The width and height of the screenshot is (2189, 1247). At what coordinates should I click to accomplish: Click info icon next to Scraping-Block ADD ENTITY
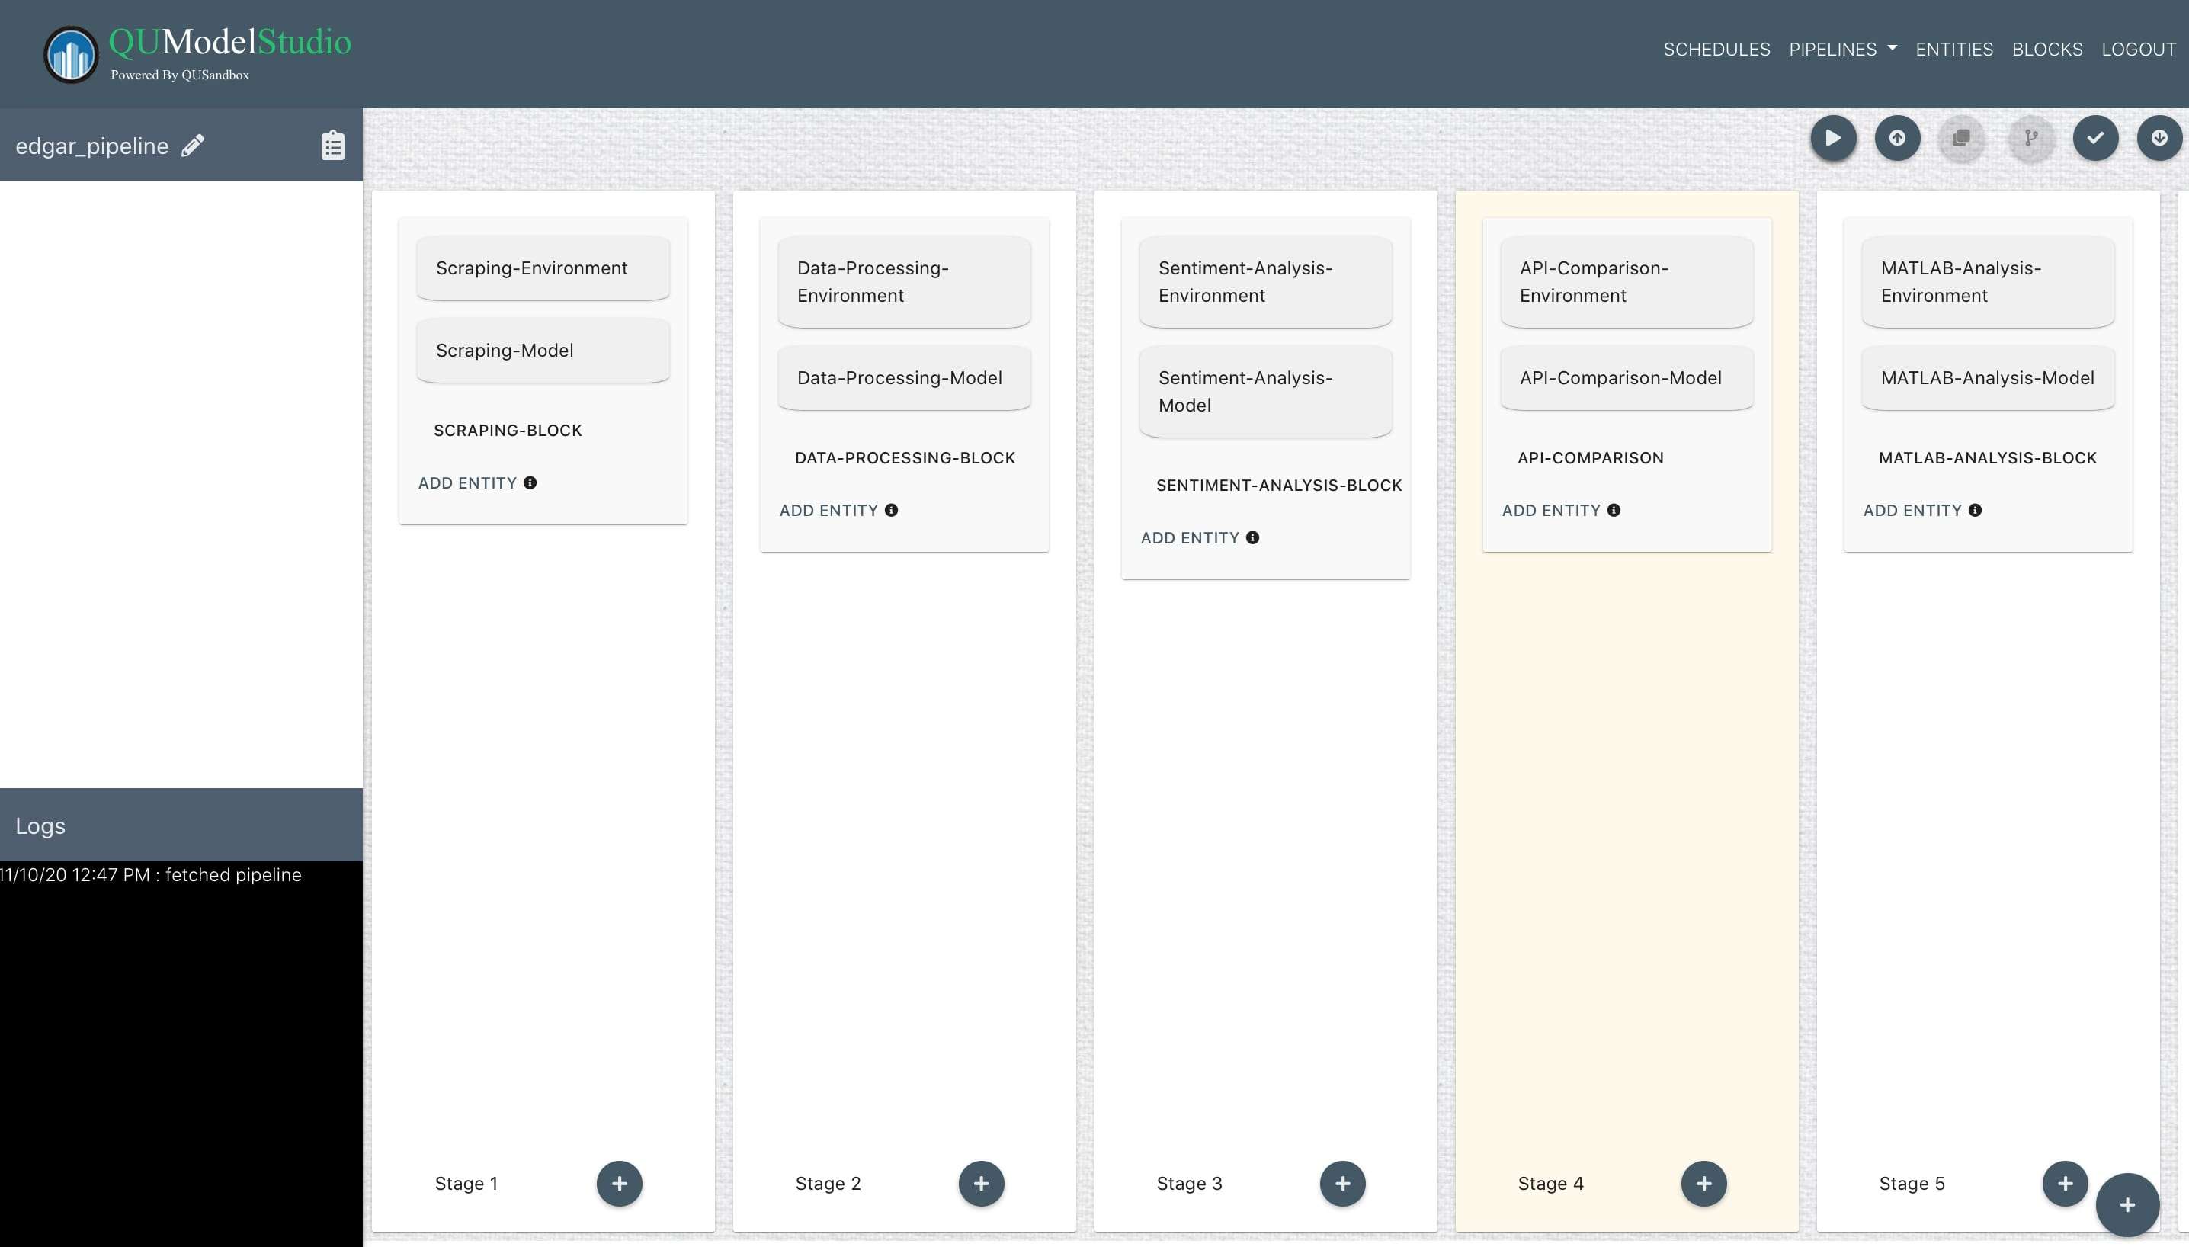[530, 482]
